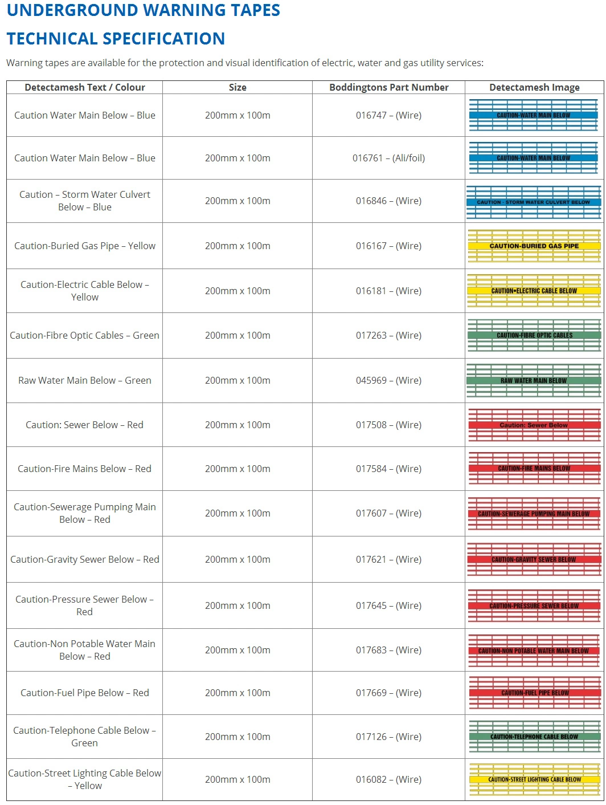The image size is (606, 805).
Task: Click part number 045969 – (Wire)
Action: [x=389, y=380]
